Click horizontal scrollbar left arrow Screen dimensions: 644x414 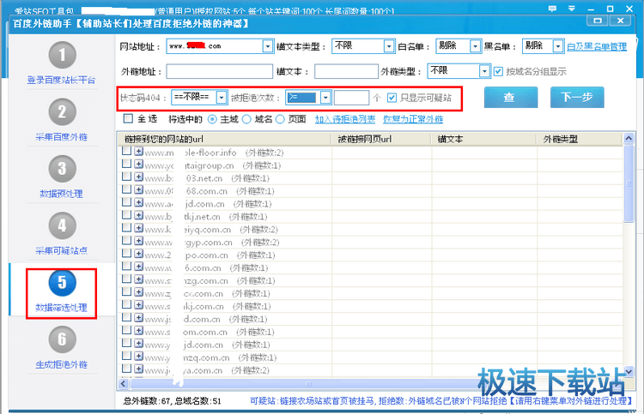123,384
